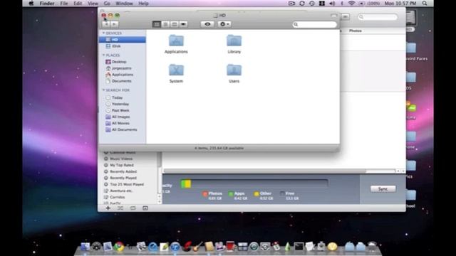Viewport: 456px width, 256px height.
Task: Switch to the Photos tab in iTunes
Action: click(x=356, y=31)
